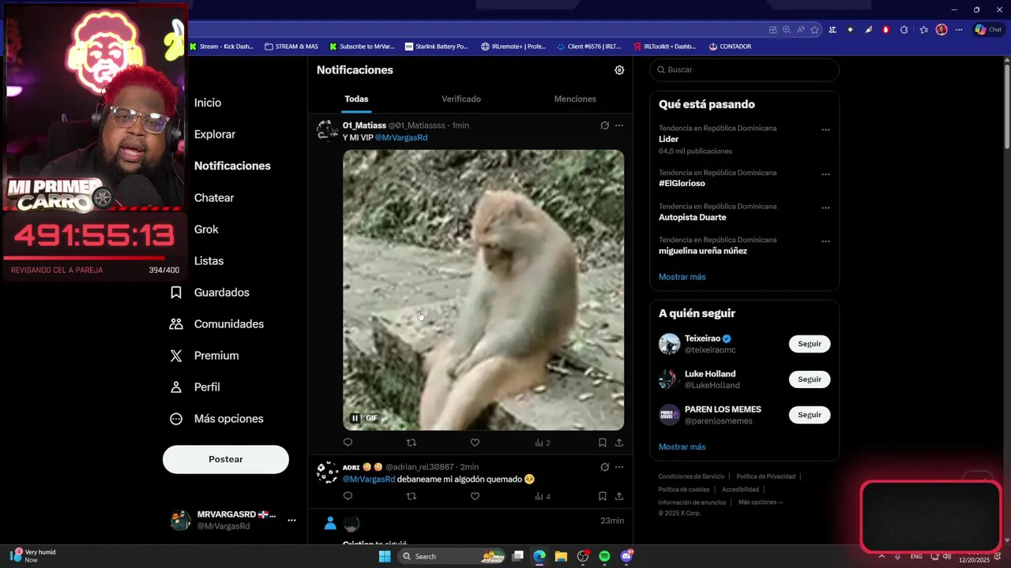This screenshot has height=568, width=1011.
Task: Open @MrVargasRd mention link in 01_Matiass post
Action: point(401,137)
